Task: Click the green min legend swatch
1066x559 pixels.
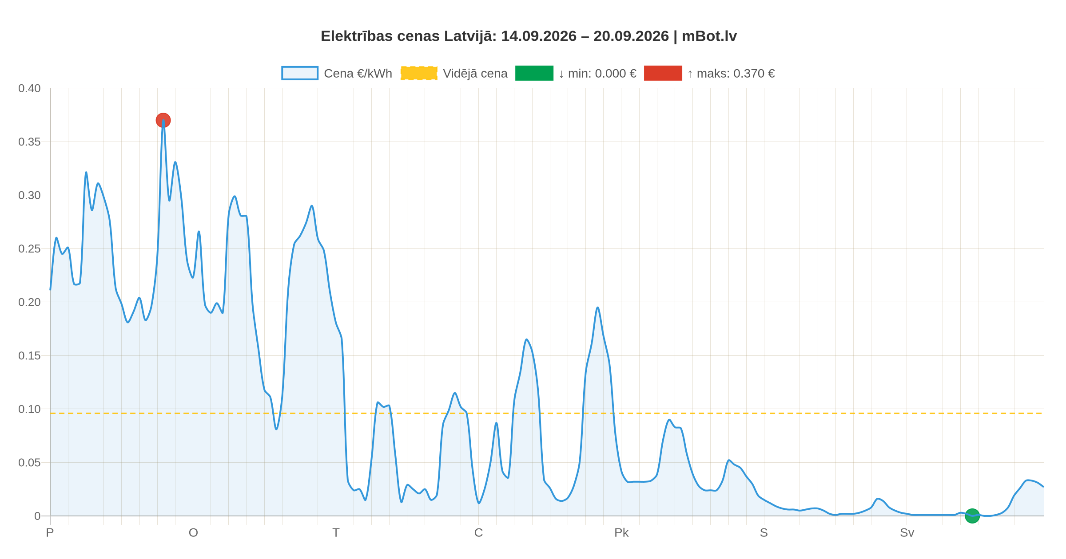Action: (x=534, y=73)
